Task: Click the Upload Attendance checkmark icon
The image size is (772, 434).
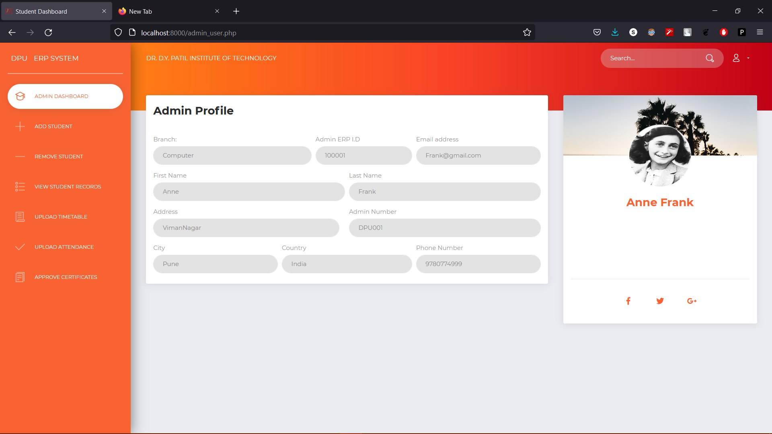Action: pyautogui.click(x=20, y=247)
